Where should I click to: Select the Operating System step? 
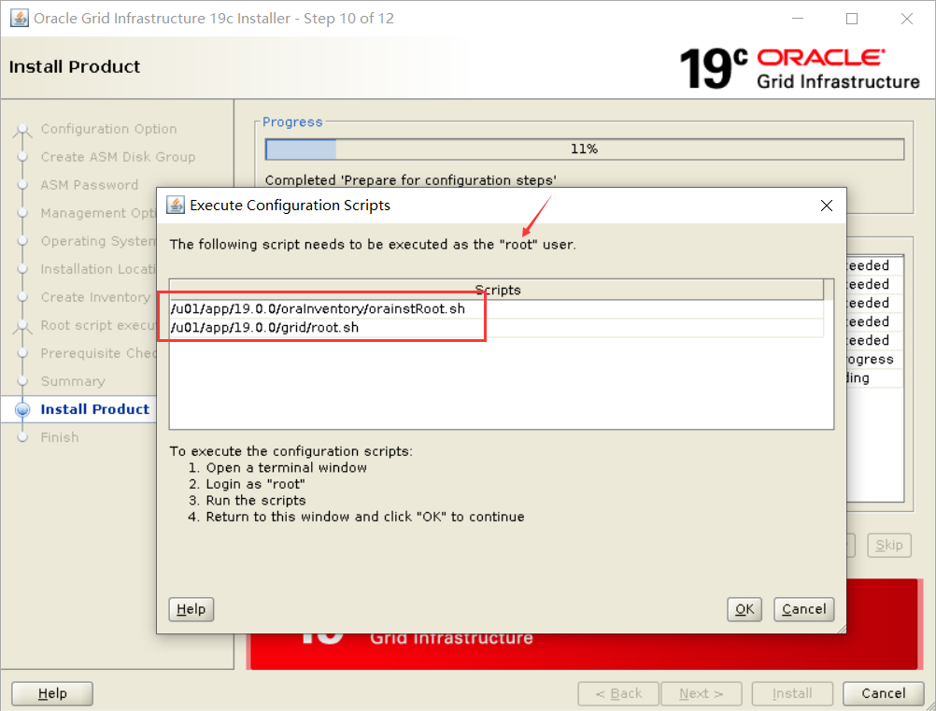pos(98,241)
